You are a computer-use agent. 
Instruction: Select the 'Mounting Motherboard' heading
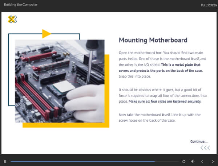153,40
